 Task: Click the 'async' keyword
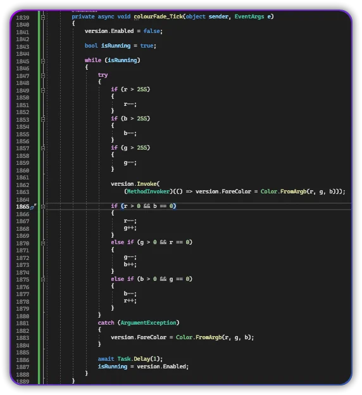click(x=106, y=16)
